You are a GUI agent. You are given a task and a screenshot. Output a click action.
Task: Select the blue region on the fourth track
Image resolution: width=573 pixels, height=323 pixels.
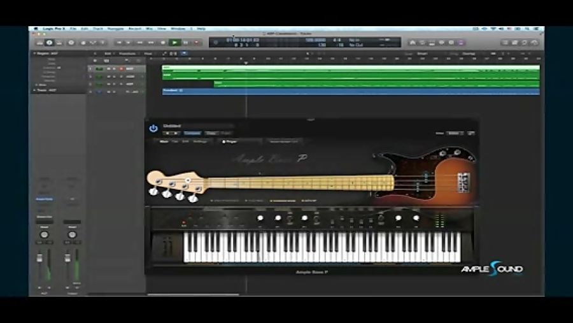[x=351, y=92]
